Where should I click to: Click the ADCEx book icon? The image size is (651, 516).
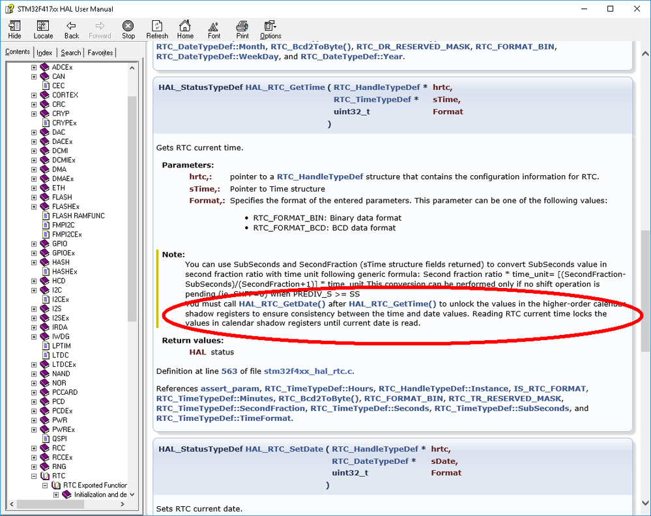tap(45, 67)
